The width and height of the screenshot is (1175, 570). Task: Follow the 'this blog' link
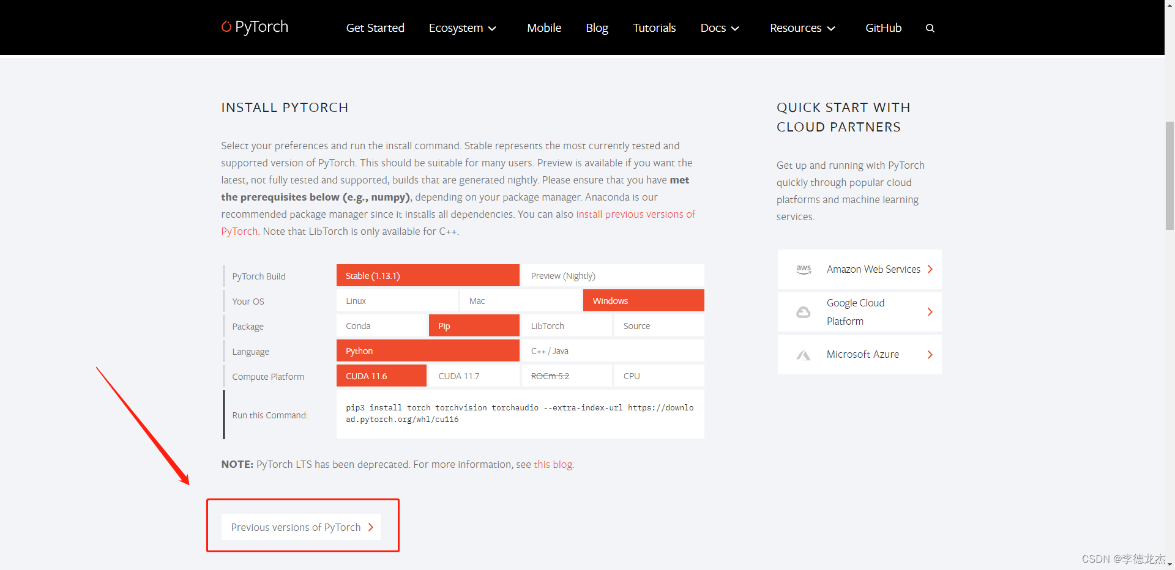pos(553,464)
